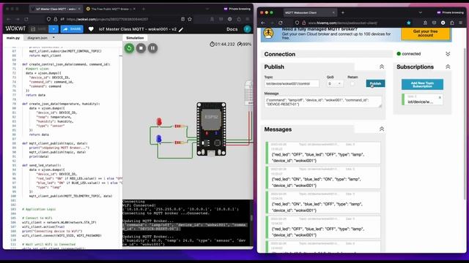Click the green connected status indicator
469x263 pixels.
pos(399,54)
